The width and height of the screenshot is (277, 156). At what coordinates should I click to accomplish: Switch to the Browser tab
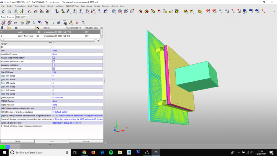pos(11,17)
